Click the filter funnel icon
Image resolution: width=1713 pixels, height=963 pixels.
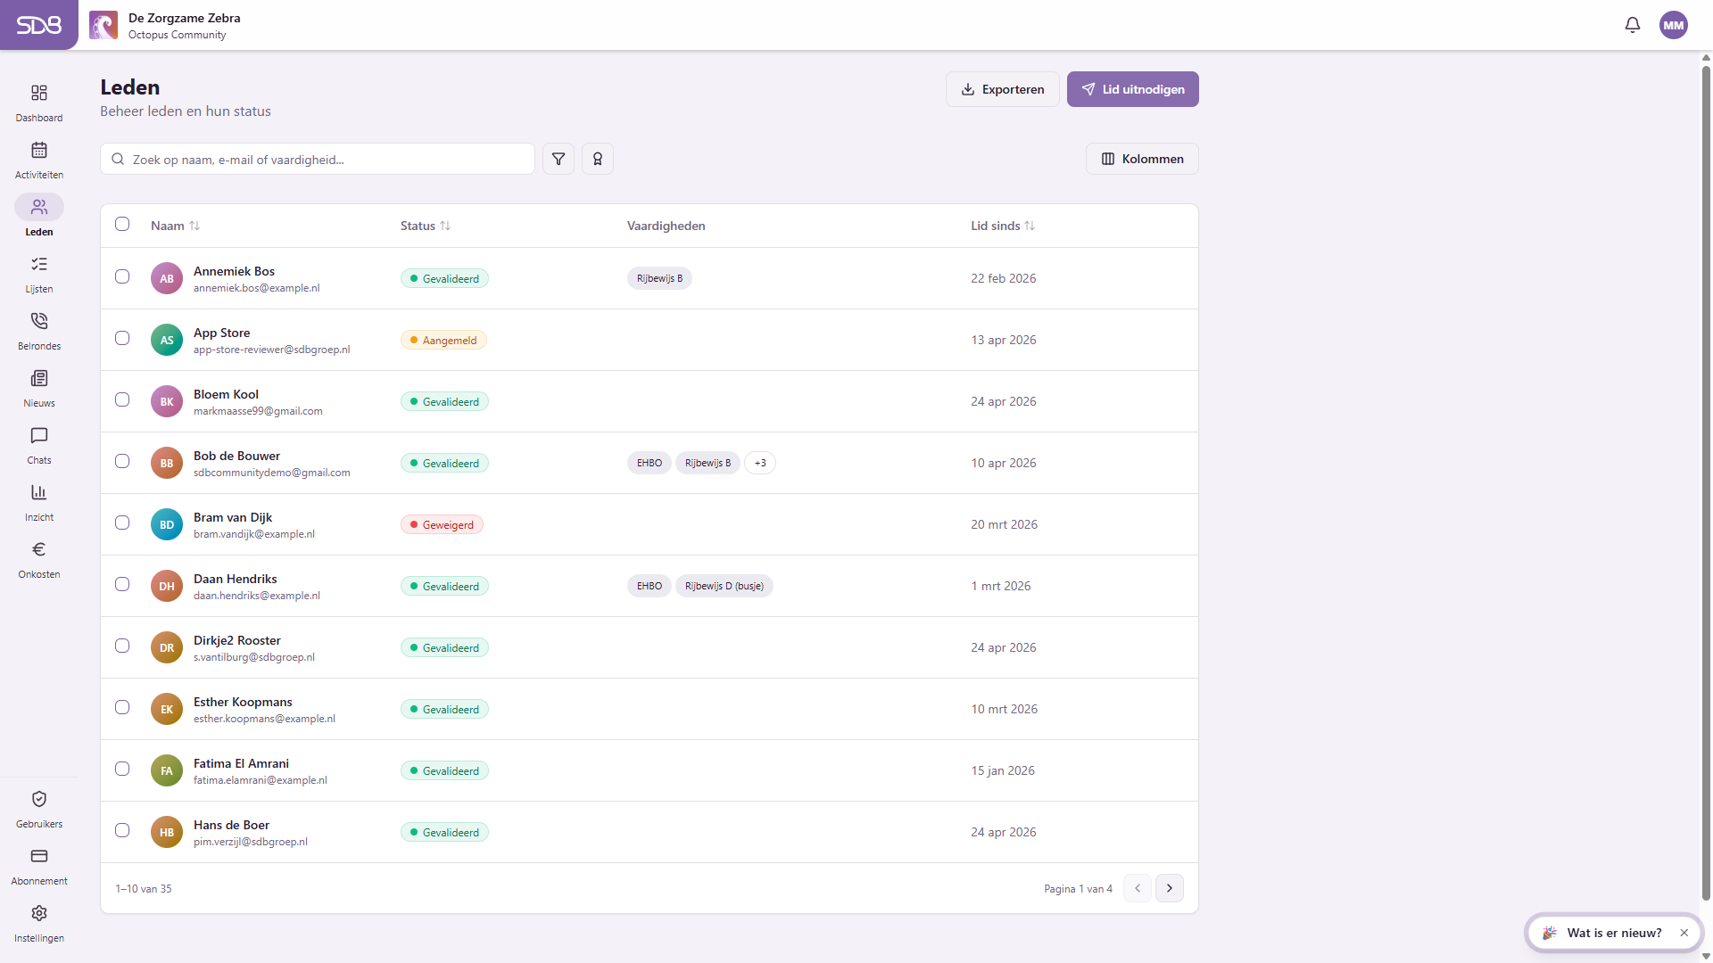tap(559, 159)
